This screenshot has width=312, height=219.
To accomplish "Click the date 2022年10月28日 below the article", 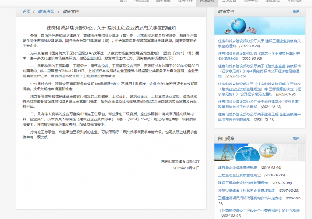I will coord(186,168).
